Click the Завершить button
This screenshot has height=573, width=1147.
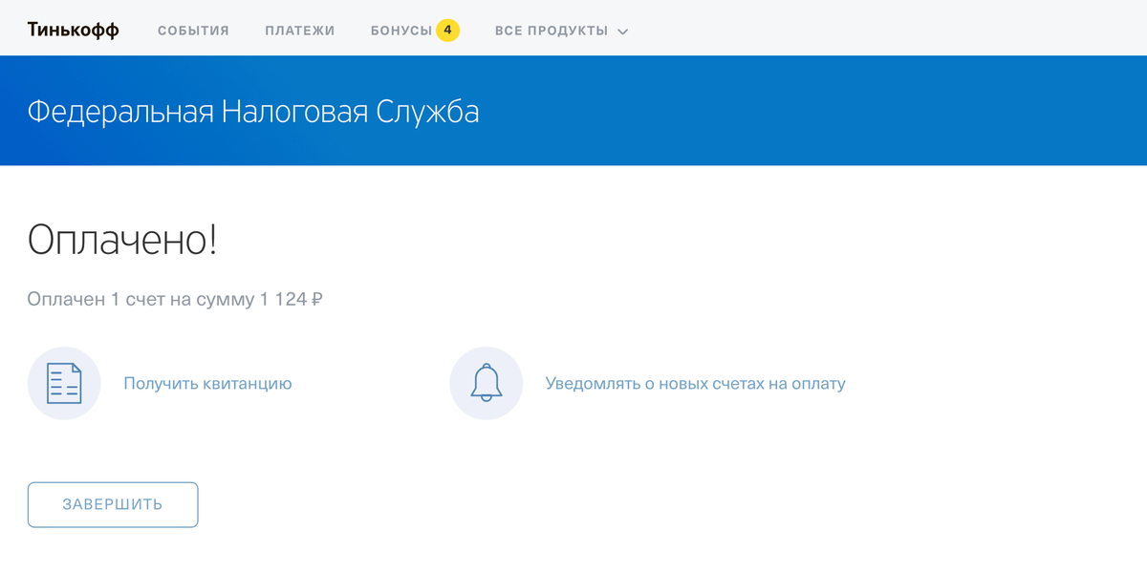pos(113,504)
